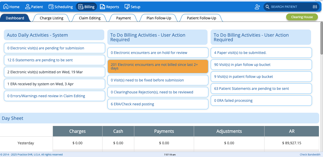Screen dimensions: 323x157
Task: Go to the Plan Follow-Up tab
Action: pos(159,18)
